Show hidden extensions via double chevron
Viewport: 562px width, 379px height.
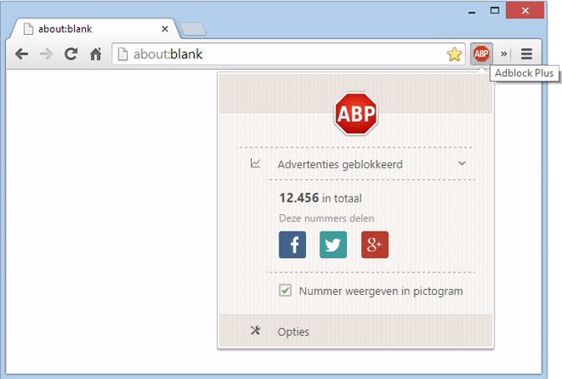tap(504, 54)
